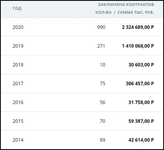Image resolution: width=164 pixels, height=150 pixels.
Task: Click the 59 387,00 sum value
Action: pyautogui.click(x=141, y=121)
